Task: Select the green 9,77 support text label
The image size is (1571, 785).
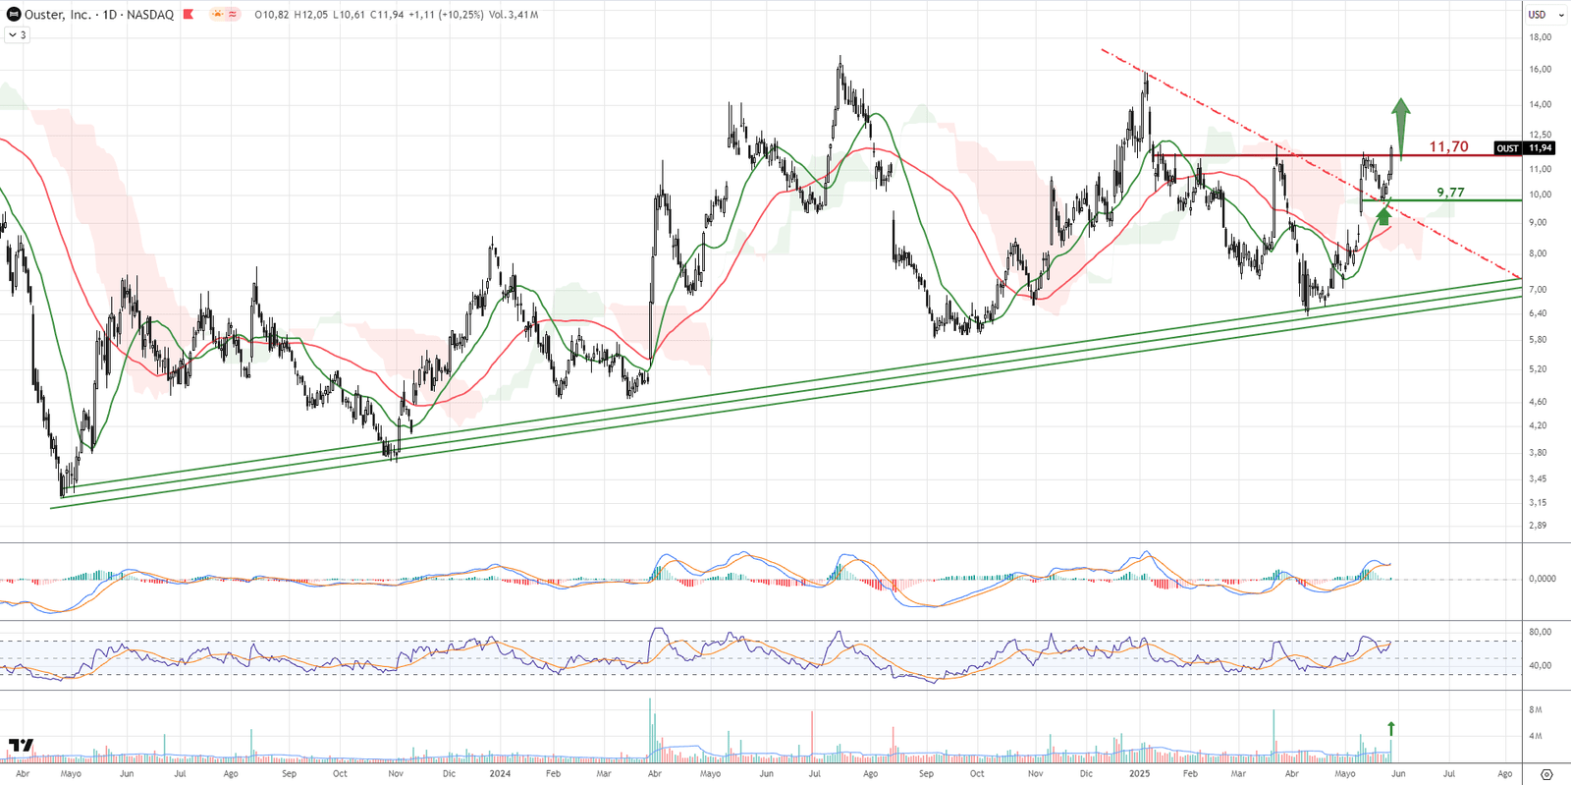Action: point(1450,193)
